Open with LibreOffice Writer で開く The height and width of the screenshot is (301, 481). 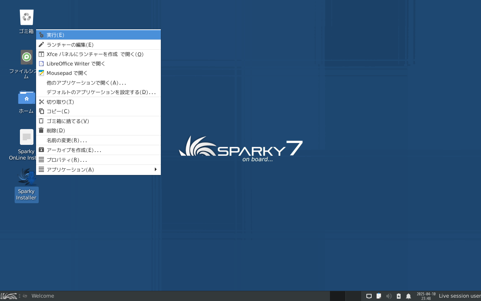tap(98, 64)
